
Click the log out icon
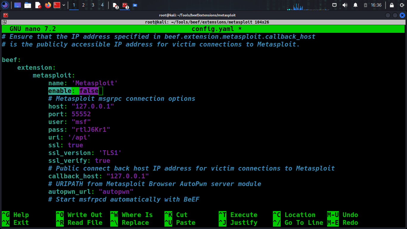[x=401, y=5]
